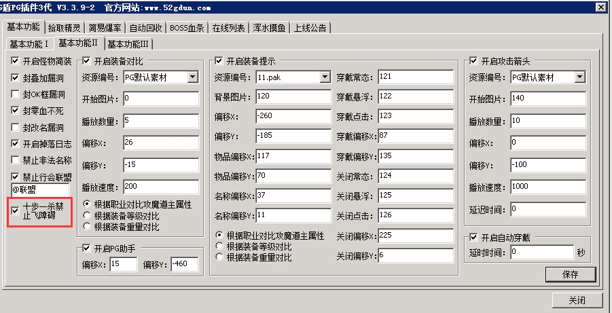Click 开始图片 field showing 140
612x313 pixels.
[x=548, y=98]
